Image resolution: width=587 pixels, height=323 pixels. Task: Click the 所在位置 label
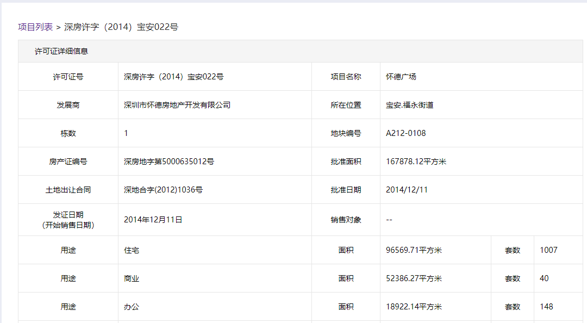coord(346,105)
